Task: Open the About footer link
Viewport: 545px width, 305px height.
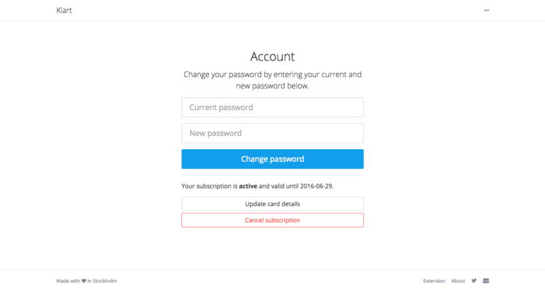Action: pyautogui.click(x=458, y=281)
